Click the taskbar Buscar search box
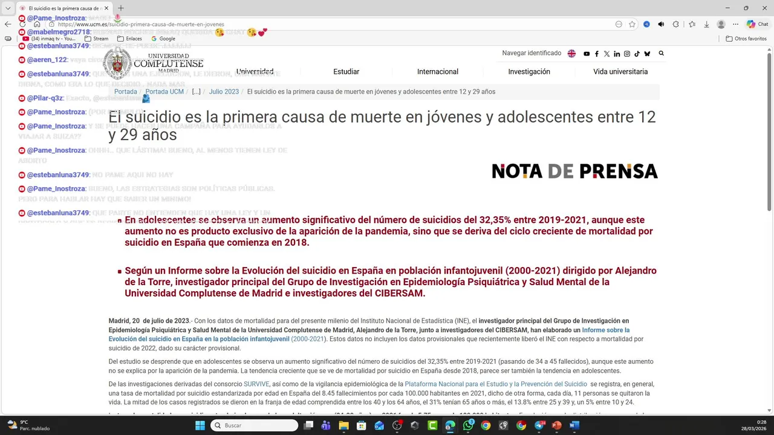Viewport: 774px width, 435px height. coord(255,425)
